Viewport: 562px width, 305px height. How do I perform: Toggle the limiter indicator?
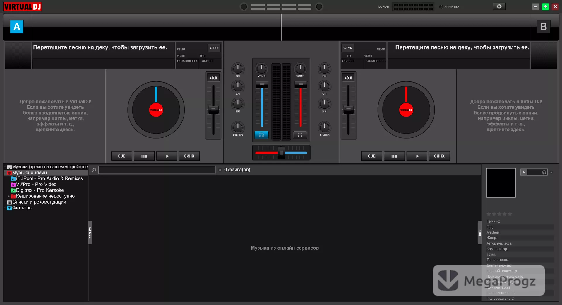tap(441, 6)
